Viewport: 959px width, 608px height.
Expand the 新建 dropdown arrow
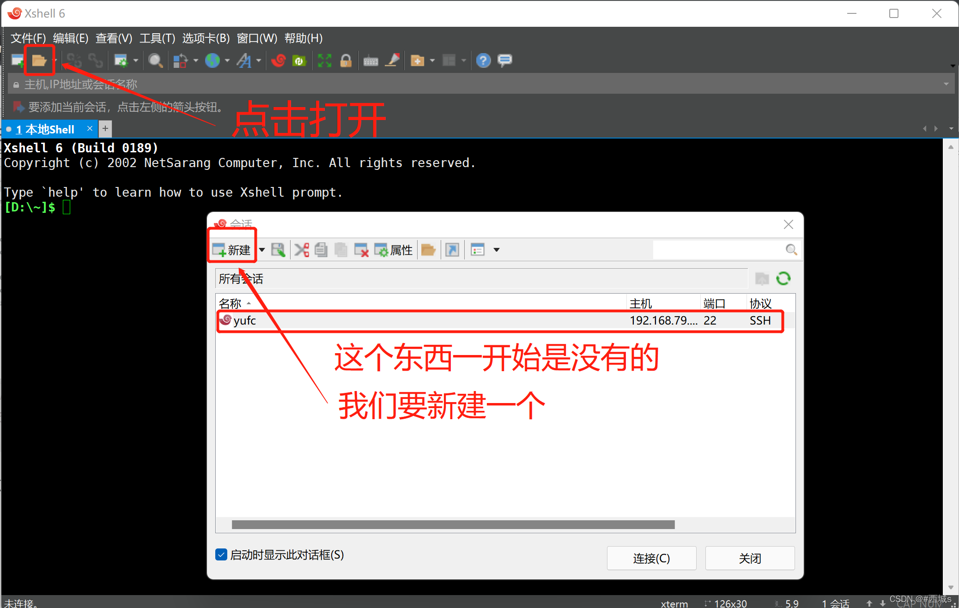click(x=262, y=250)
